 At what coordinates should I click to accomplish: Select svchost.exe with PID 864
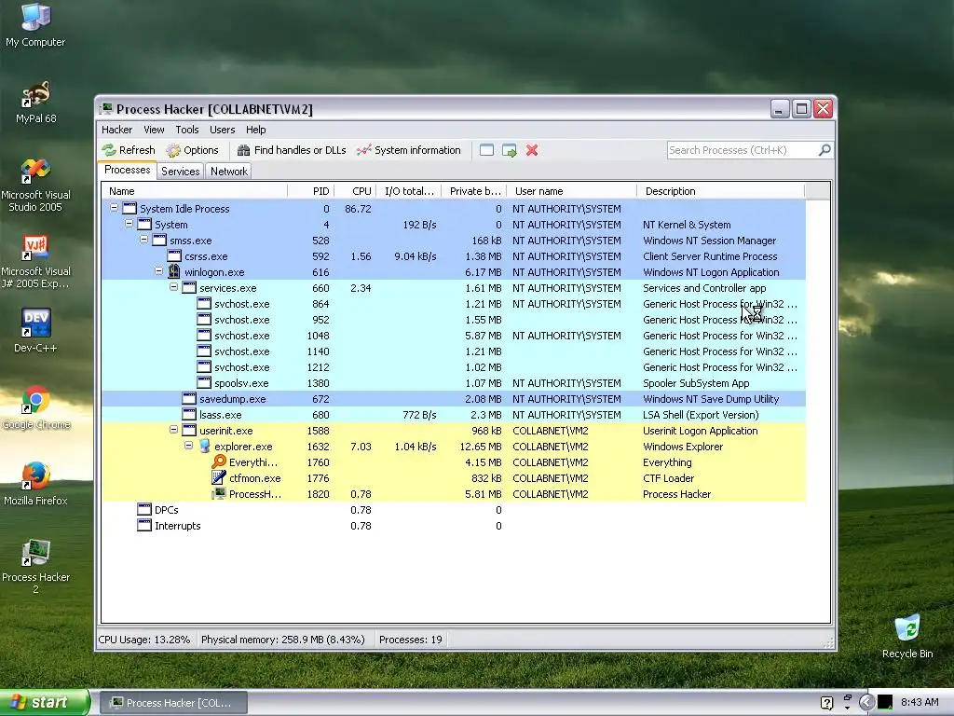[454, 304]
